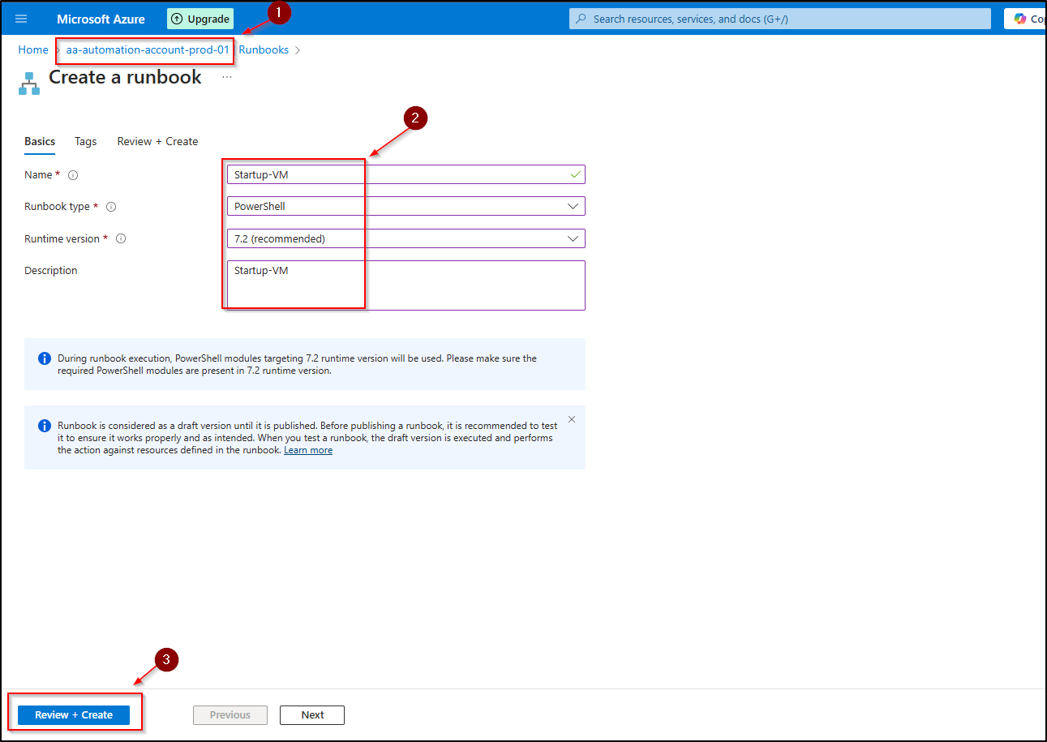Image resolution: width=1047 pixels, height=742 pixels.
Task: Open the Learn more link
Action: pos(308,450)
